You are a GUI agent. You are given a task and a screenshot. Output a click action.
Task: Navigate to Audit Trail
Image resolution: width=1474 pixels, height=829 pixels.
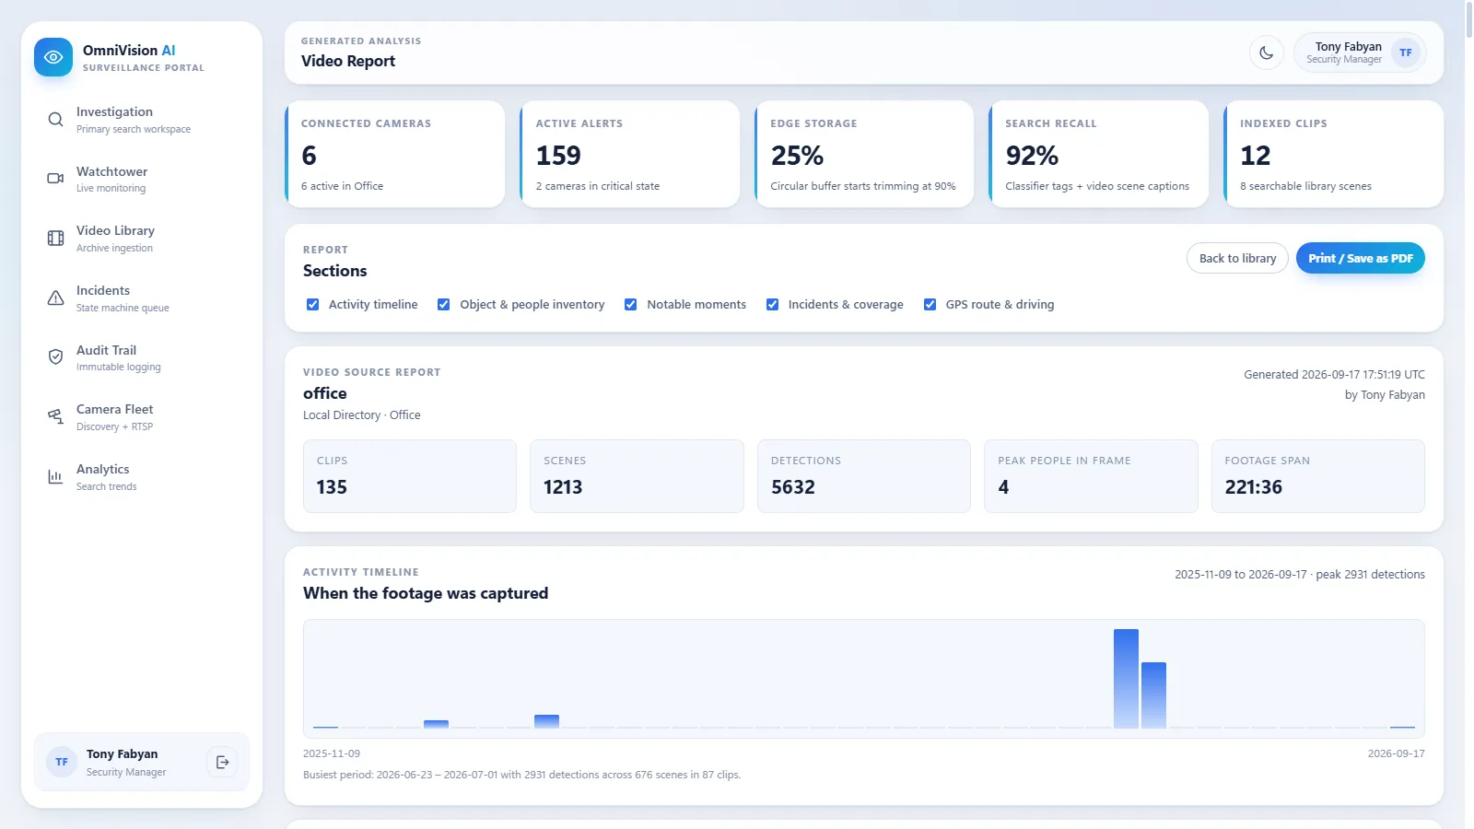point(142,357)
